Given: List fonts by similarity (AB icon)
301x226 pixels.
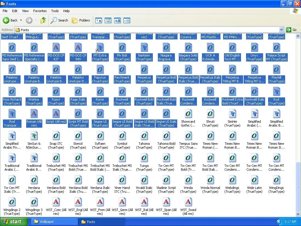Looking at the screenshot, I should point(117,20).
